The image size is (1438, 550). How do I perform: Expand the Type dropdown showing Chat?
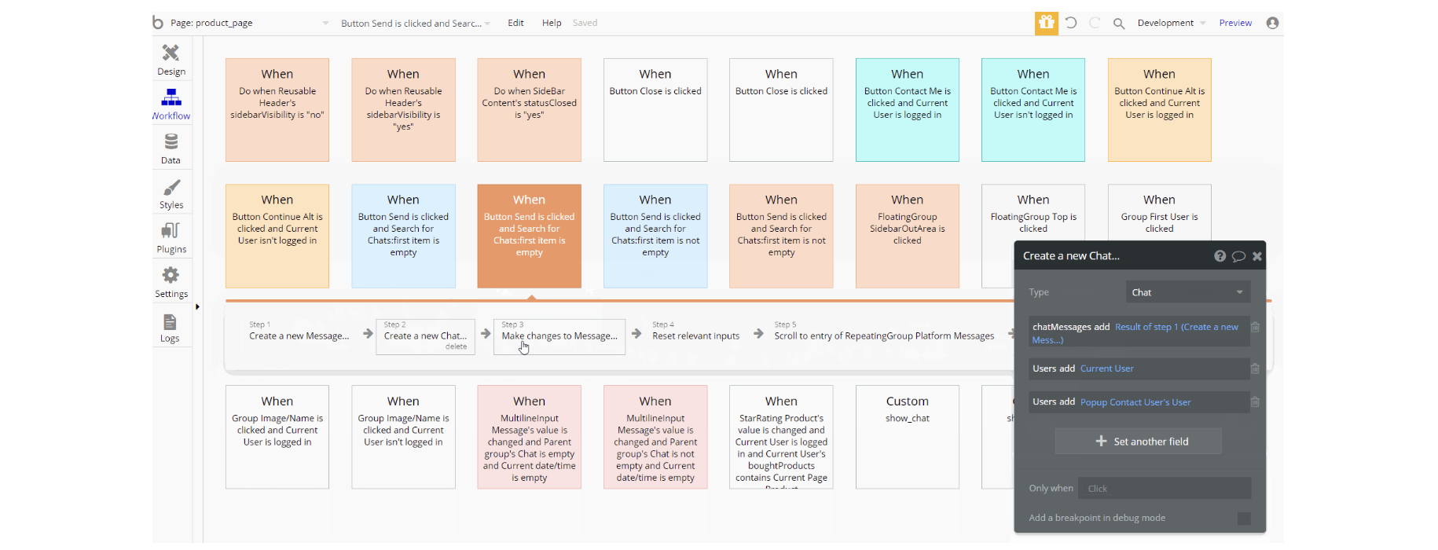tap(1187, 292)
